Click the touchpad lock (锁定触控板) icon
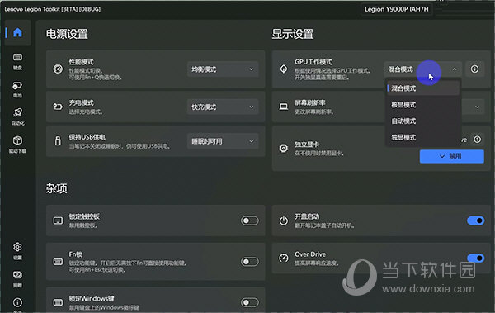The height and width of the screenshot is (313, 495). [x=58, y=221]
